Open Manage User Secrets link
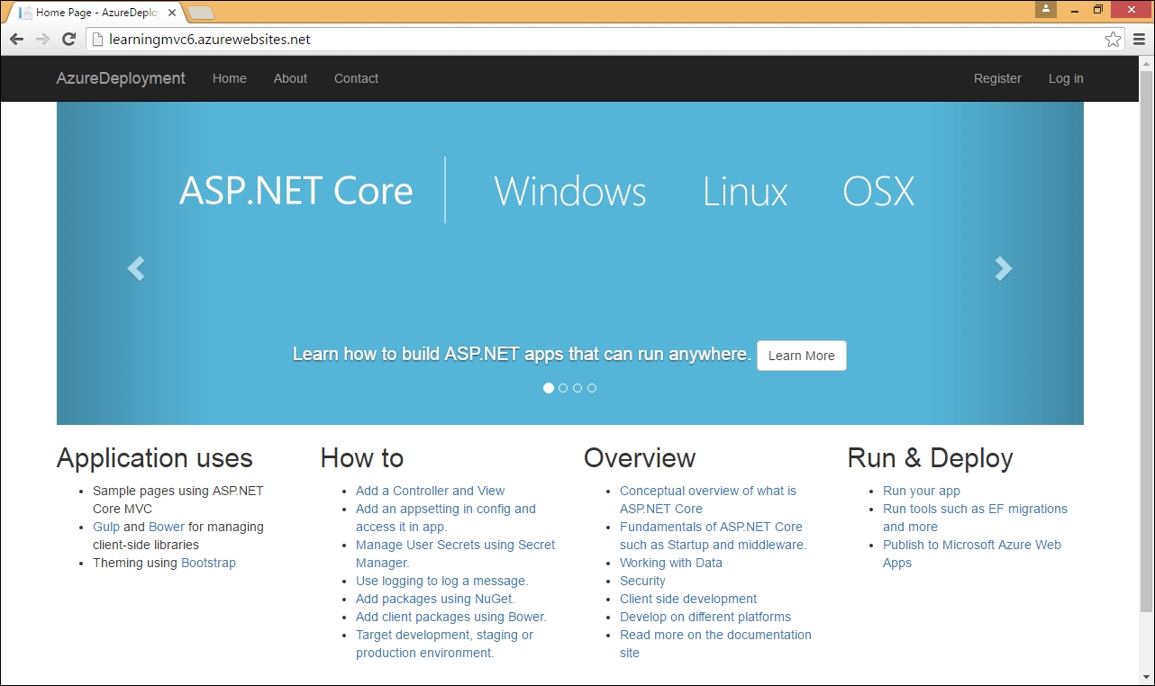 (455, 554)
